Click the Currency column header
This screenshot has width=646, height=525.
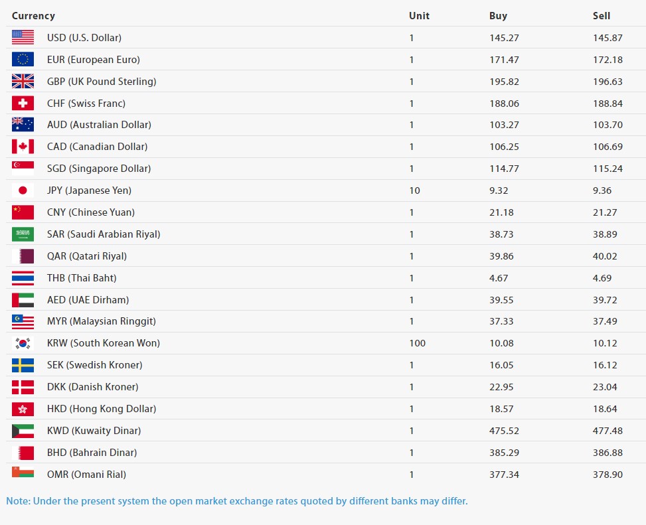33,16
